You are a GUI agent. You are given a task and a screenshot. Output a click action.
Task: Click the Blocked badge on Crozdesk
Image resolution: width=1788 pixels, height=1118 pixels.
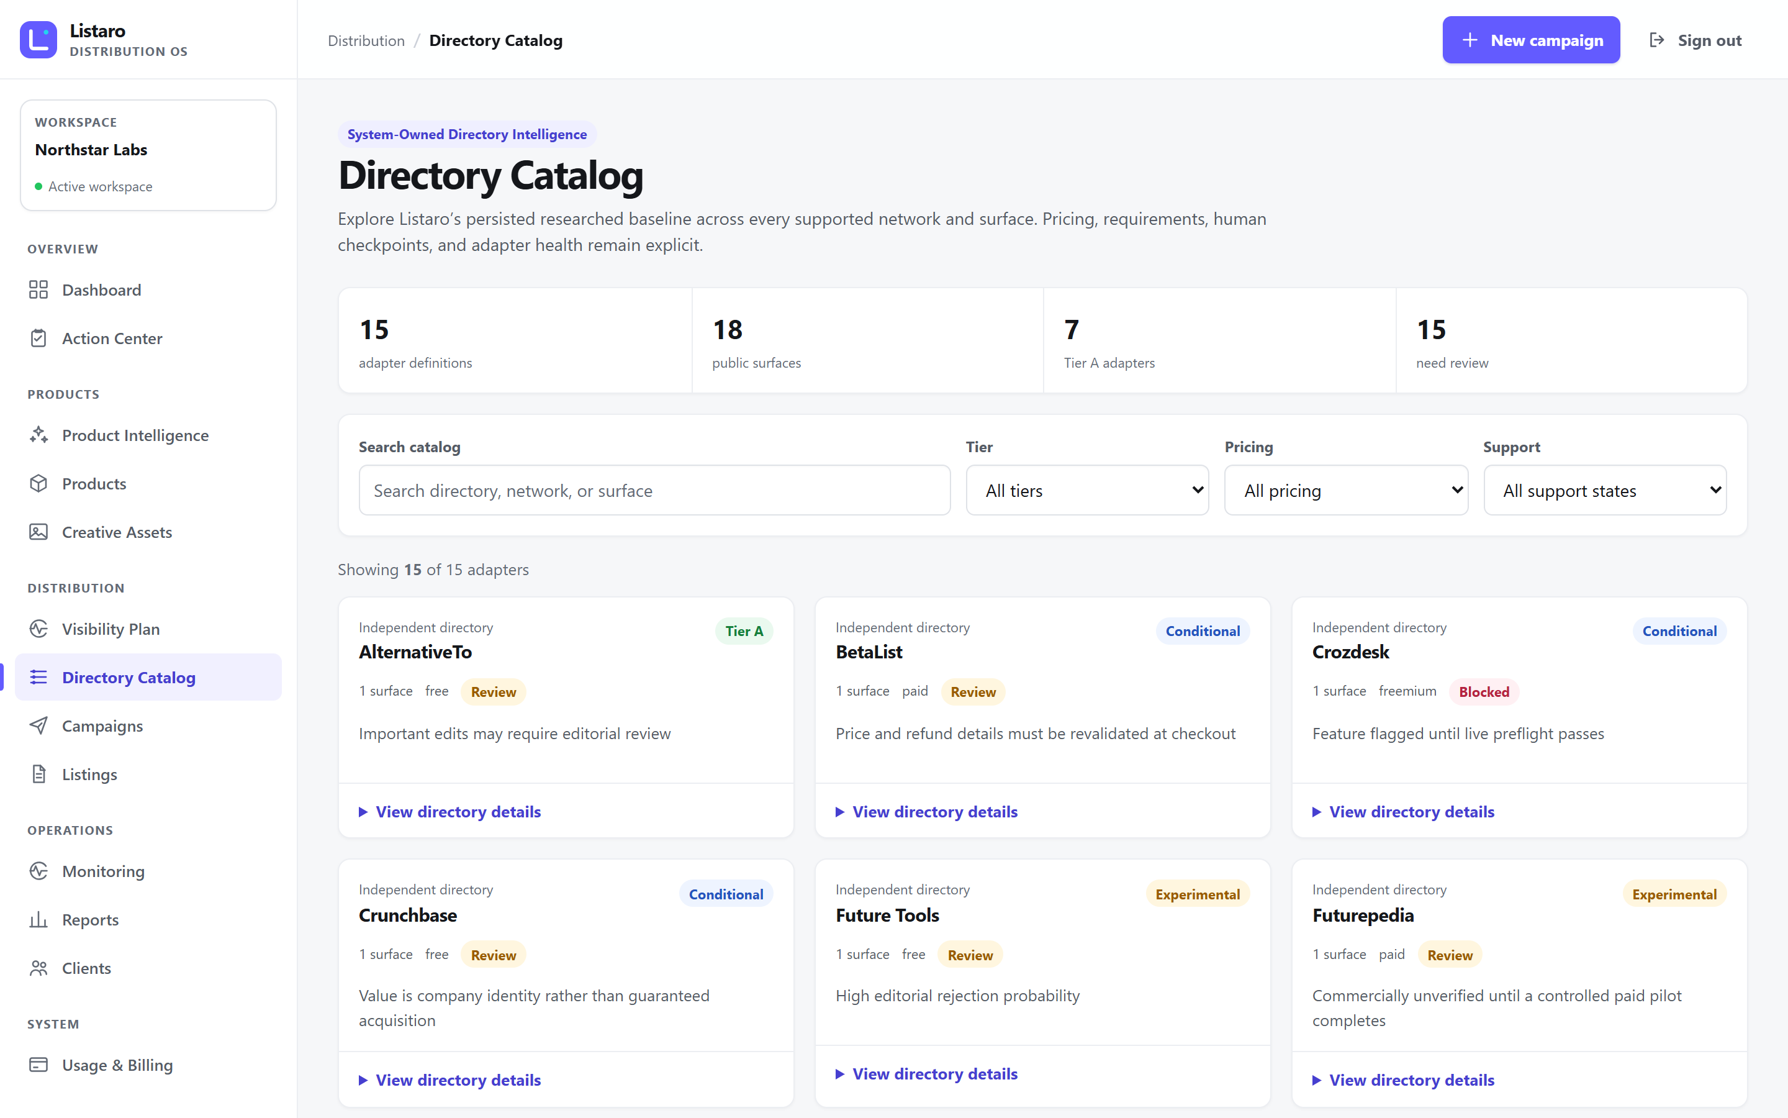click(1484, 692)
